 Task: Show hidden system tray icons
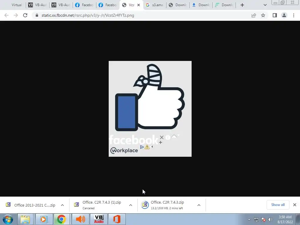249,219
